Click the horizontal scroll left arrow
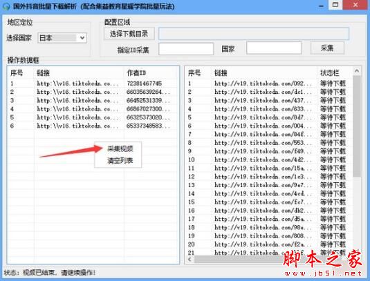 (x=189, y=260)
